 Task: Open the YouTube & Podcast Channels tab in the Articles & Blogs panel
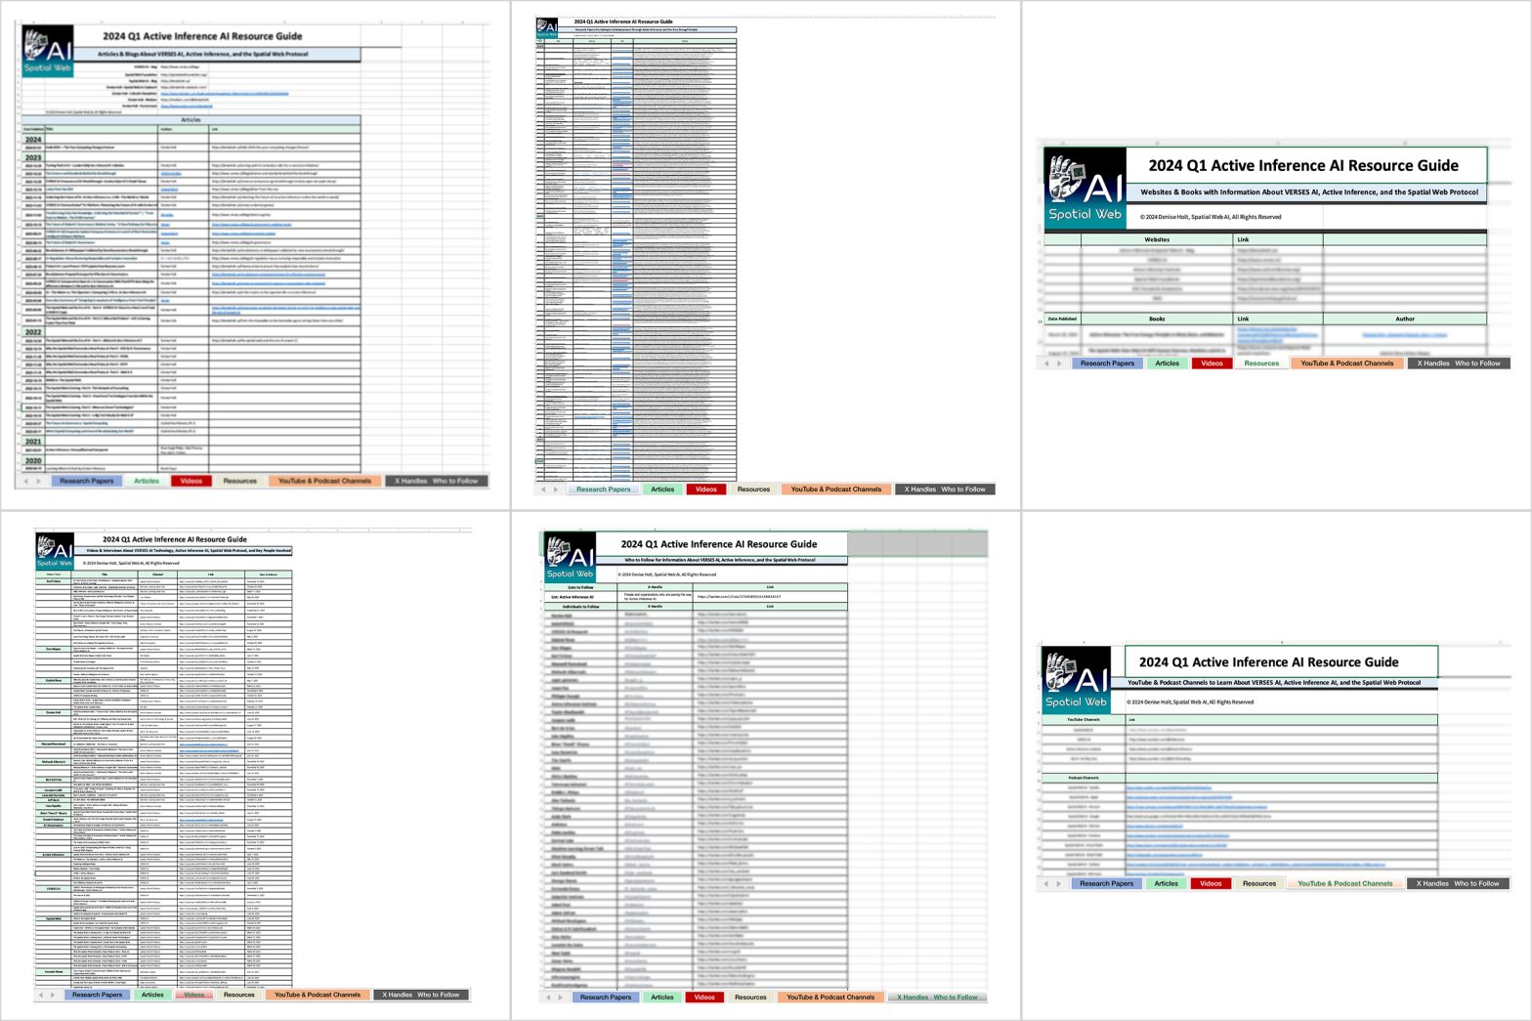tap(324, 481)
